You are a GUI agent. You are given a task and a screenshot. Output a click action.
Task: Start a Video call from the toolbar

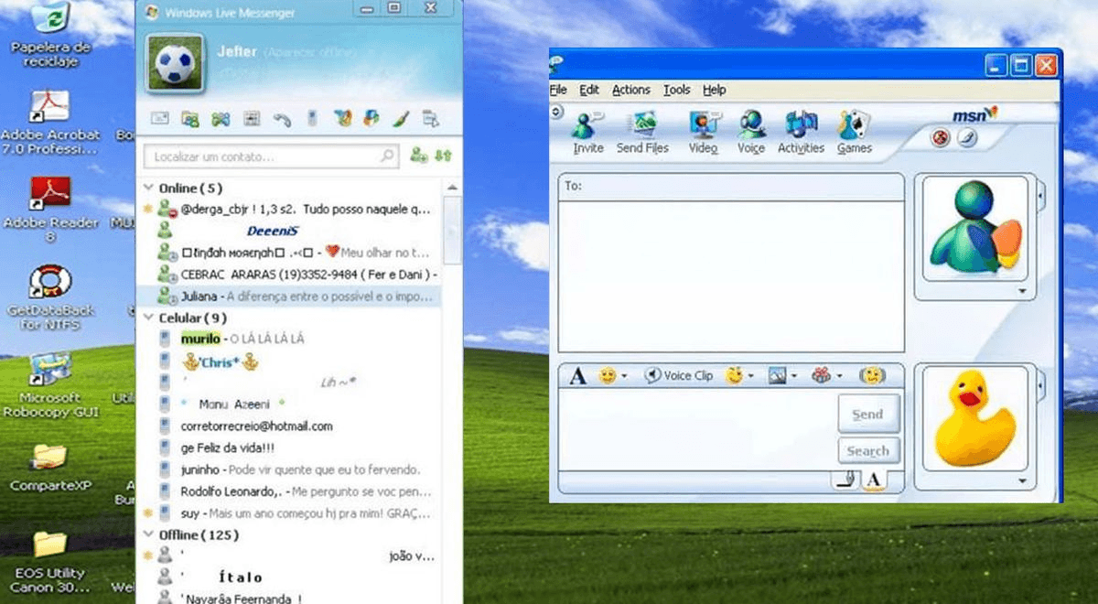click(703, 132)
